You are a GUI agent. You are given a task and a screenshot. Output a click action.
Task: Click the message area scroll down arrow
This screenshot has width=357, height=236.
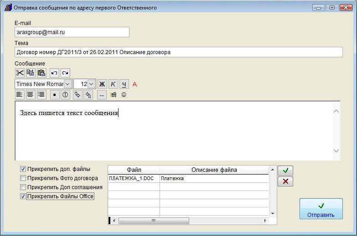coord(336,151)
